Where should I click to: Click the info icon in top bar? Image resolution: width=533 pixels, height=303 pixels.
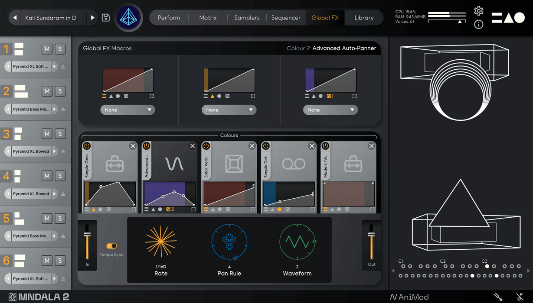478,25
